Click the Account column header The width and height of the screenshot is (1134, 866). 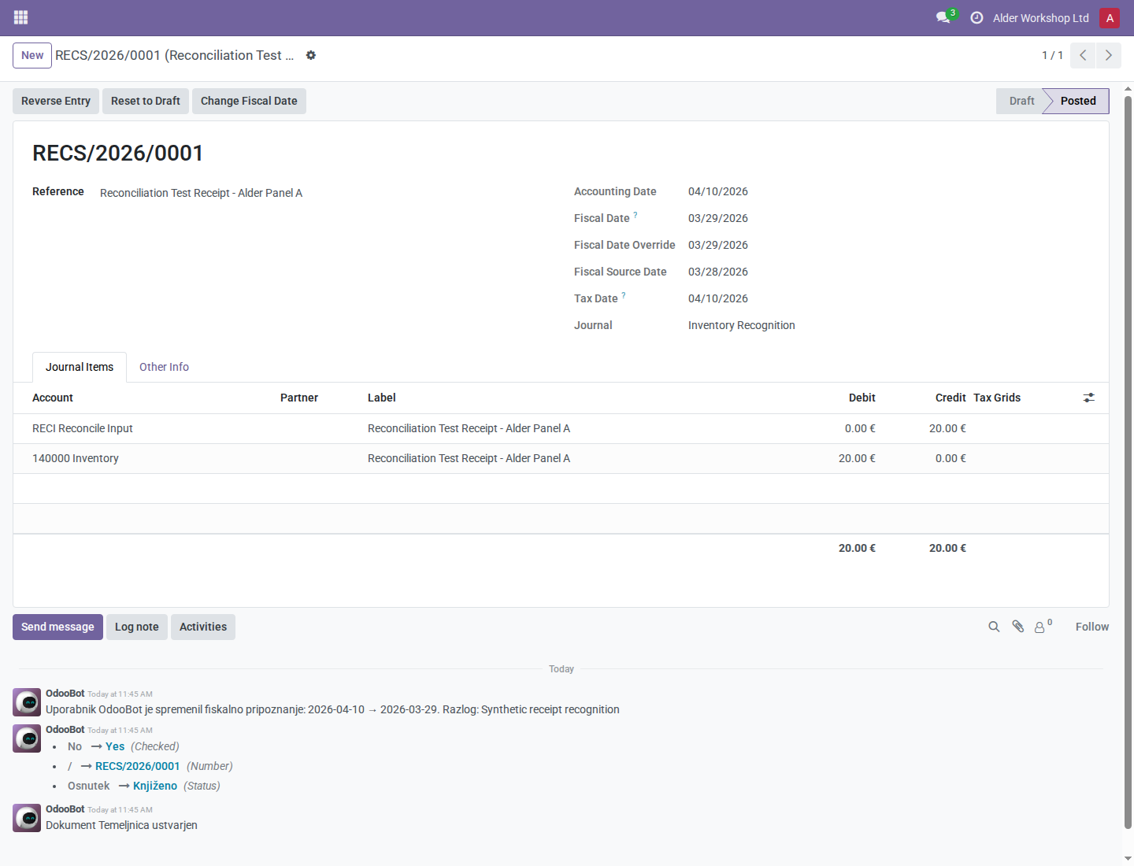click(x=53, y=398)
